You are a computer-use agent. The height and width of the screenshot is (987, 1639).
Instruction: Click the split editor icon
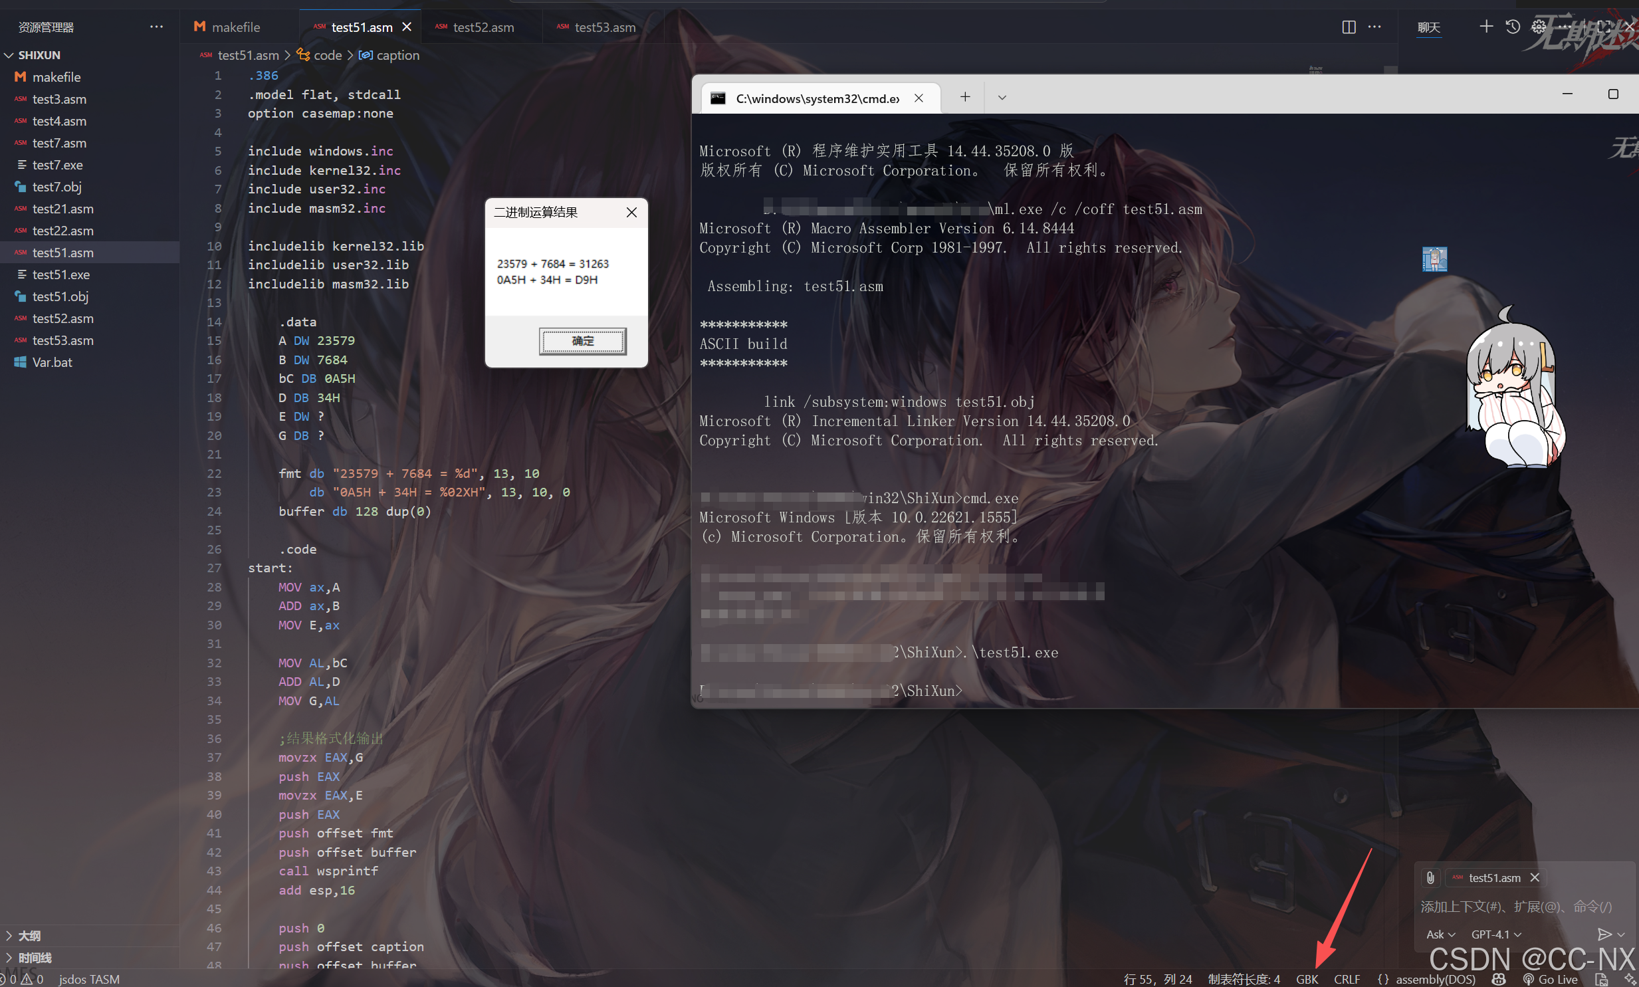click(x=1349, y=27)
